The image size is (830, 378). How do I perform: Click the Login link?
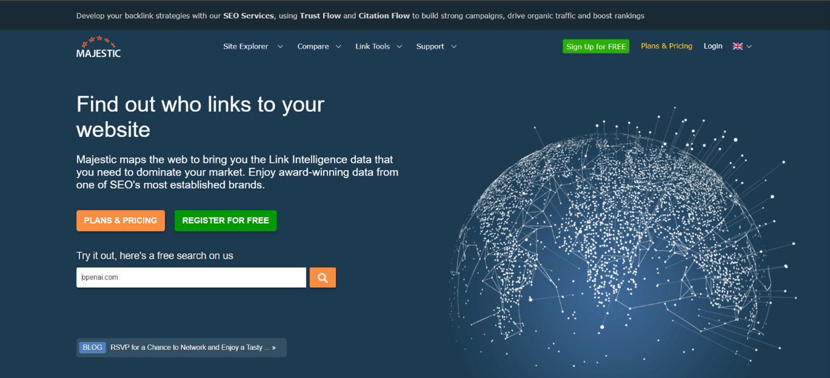coord(713,46)
